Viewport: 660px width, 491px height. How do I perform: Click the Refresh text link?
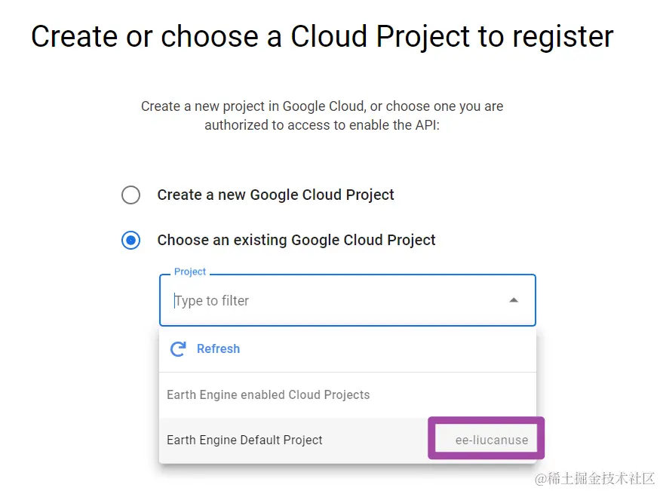pos(218,348)
